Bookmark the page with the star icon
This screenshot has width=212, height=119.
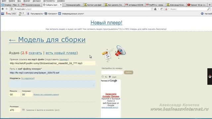point(152,9)
